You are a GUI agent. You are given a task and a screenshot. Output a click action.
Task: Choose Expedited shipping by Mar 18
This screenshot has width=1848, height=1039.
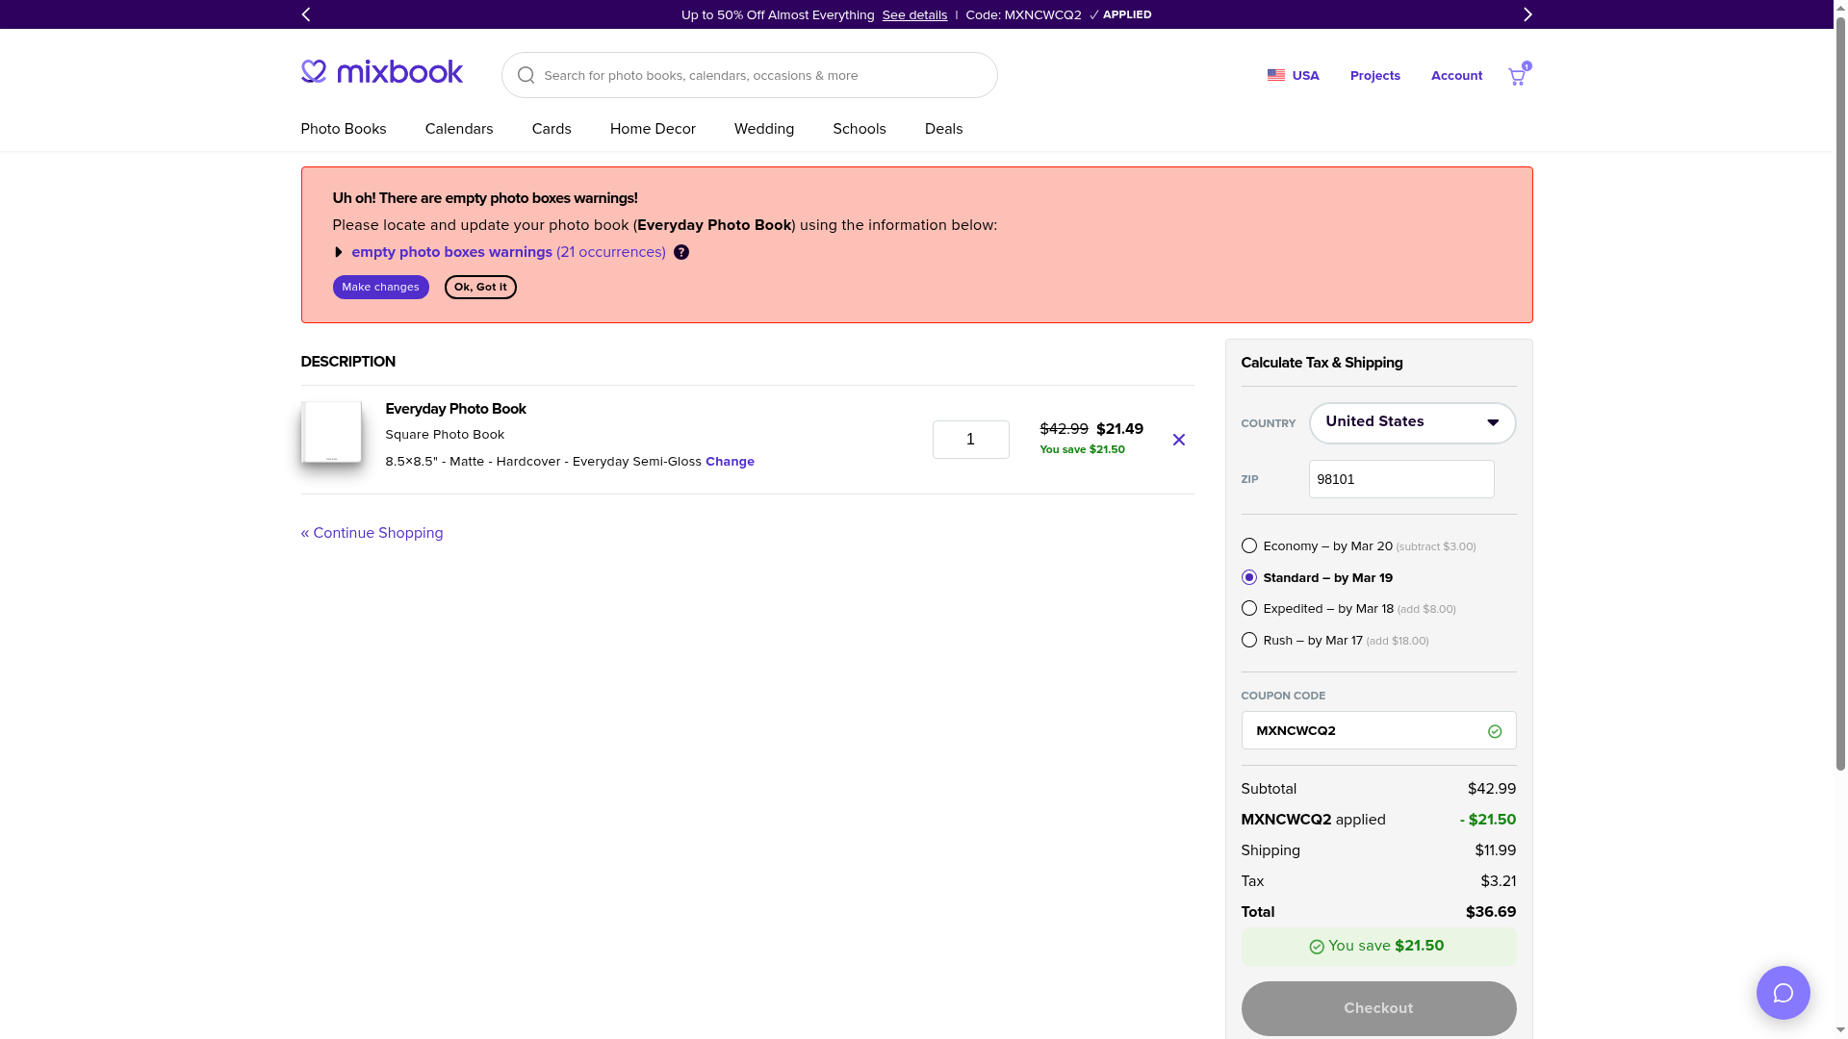(1249, 608)
